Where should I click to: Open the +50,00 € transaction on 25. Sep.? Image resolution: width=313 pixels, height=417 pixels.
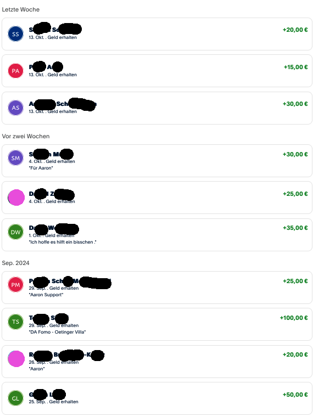click(x=157, y=398)
